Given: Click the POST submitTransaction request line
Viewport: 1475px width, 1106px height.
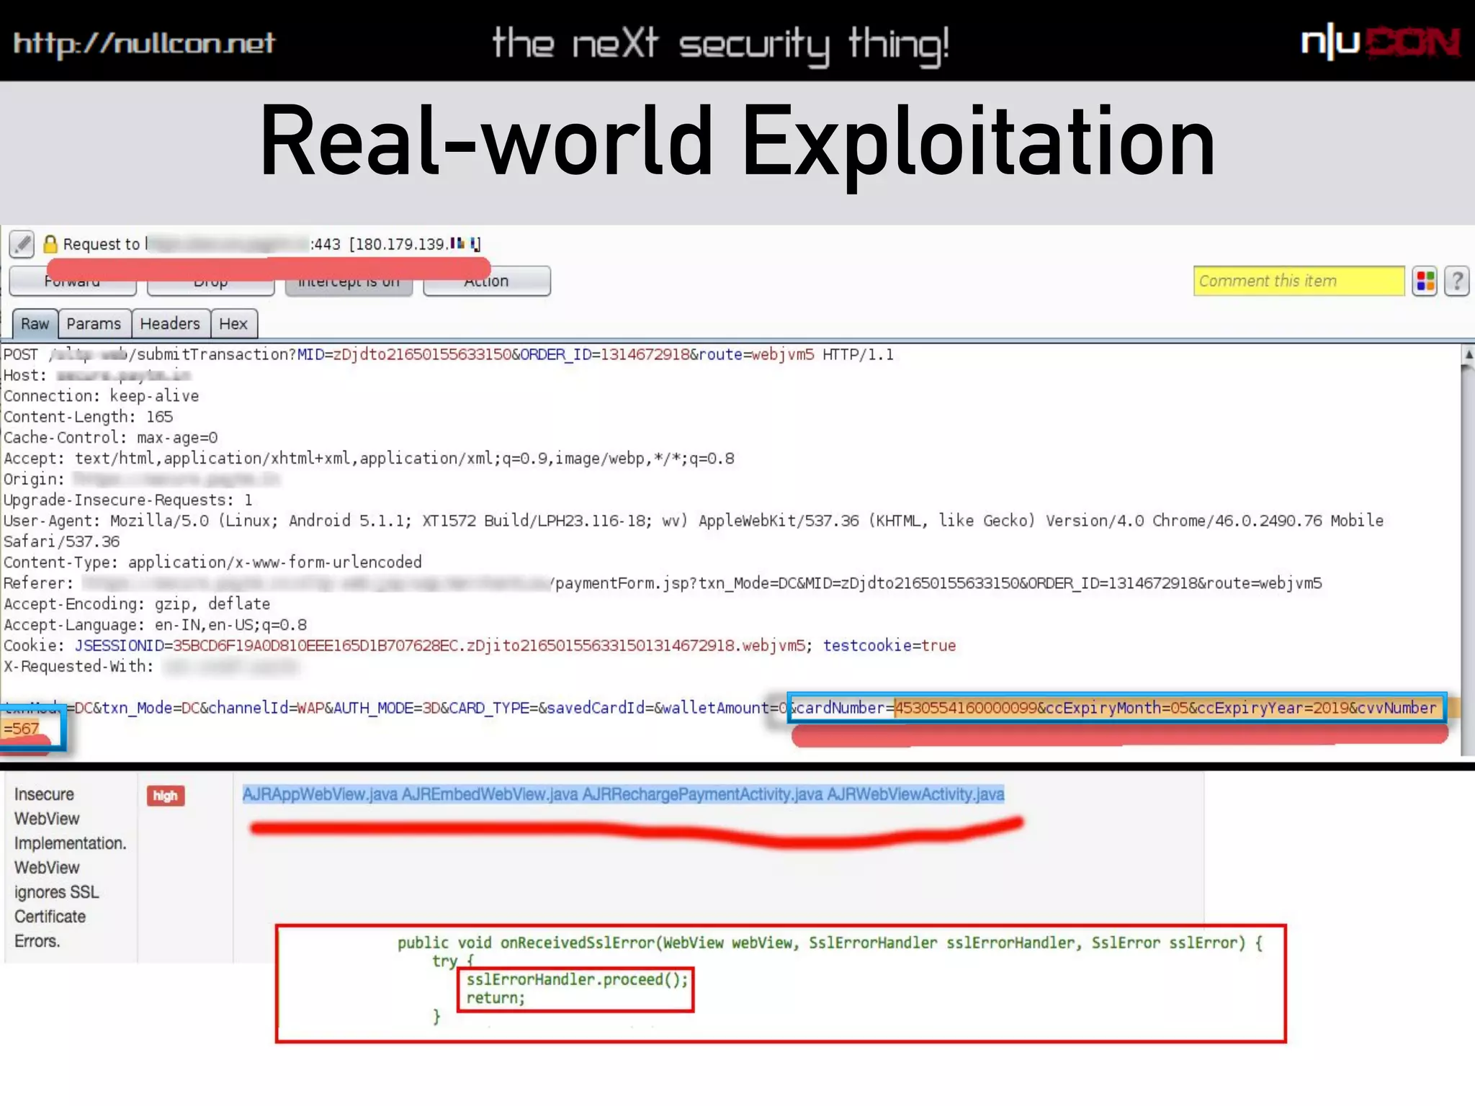Looking at the screenshot, I should tap(448, 354).
